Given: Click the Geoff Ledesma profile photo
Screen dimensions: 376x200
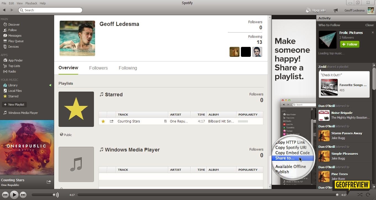Looking at the screenshot, I should [x=77, y=38].
